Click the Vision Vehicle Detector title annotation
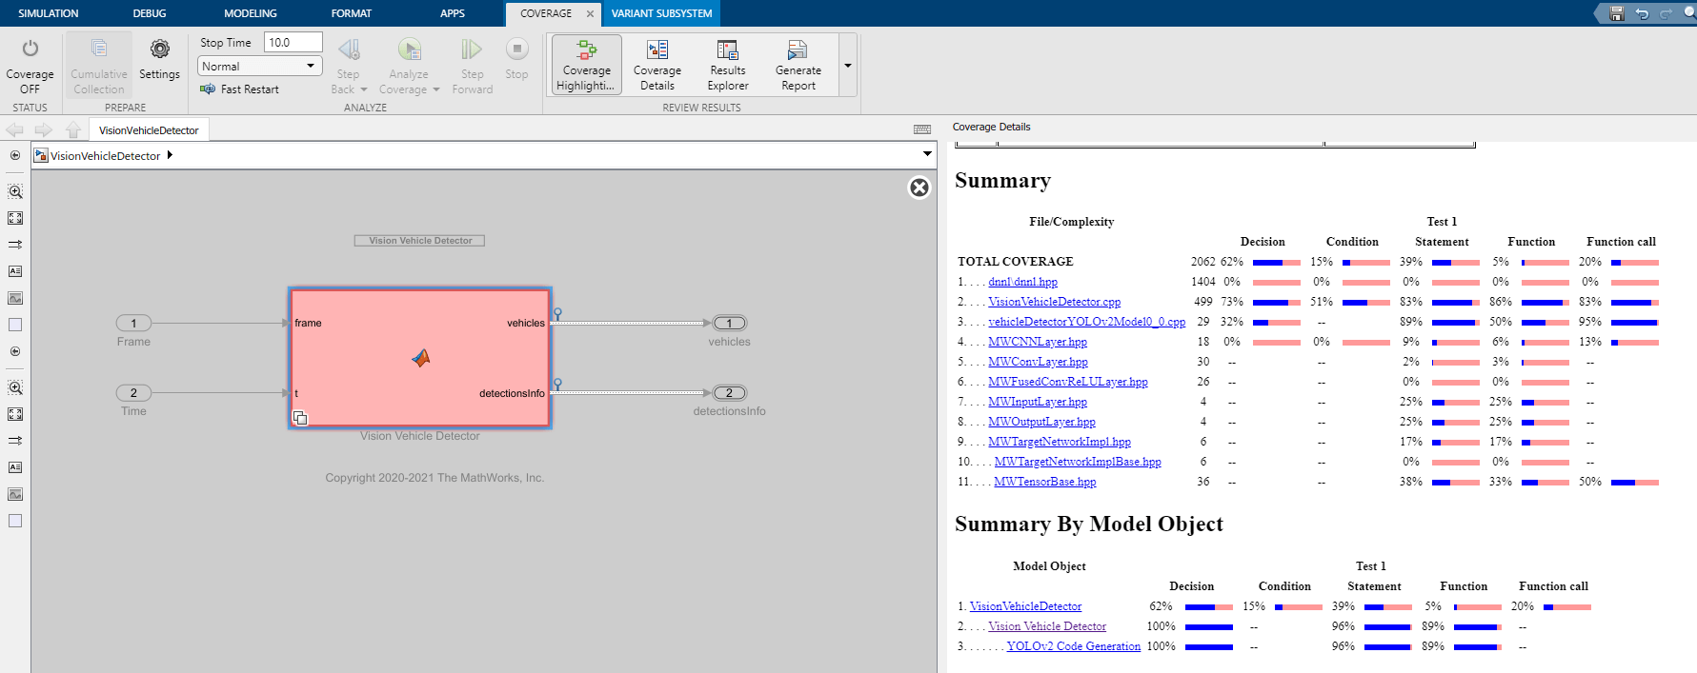The image size is (1697, 673). point(420,241)
